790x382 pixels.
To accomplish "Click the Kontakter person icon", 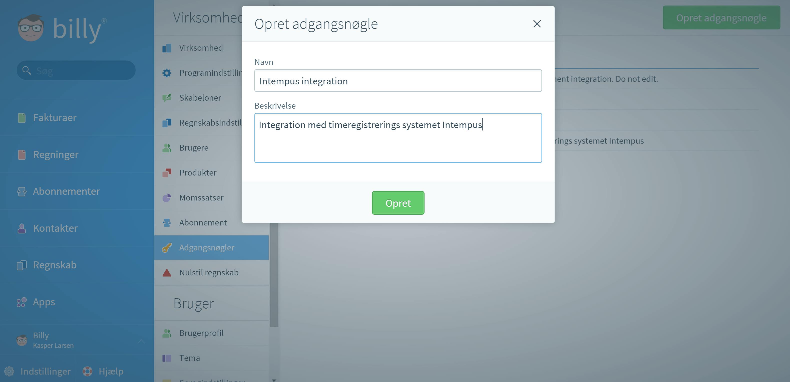I will tap(22, 228).
